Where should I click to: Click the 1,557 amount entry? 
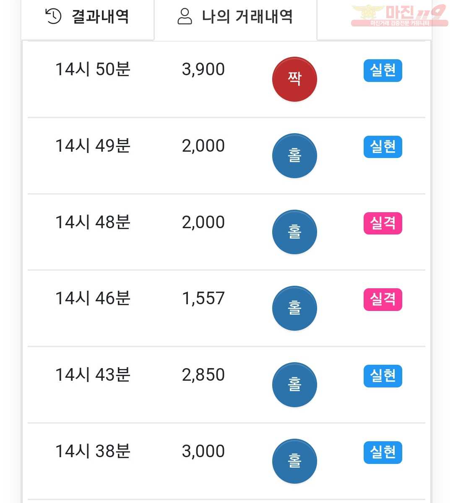coord(203,299)
